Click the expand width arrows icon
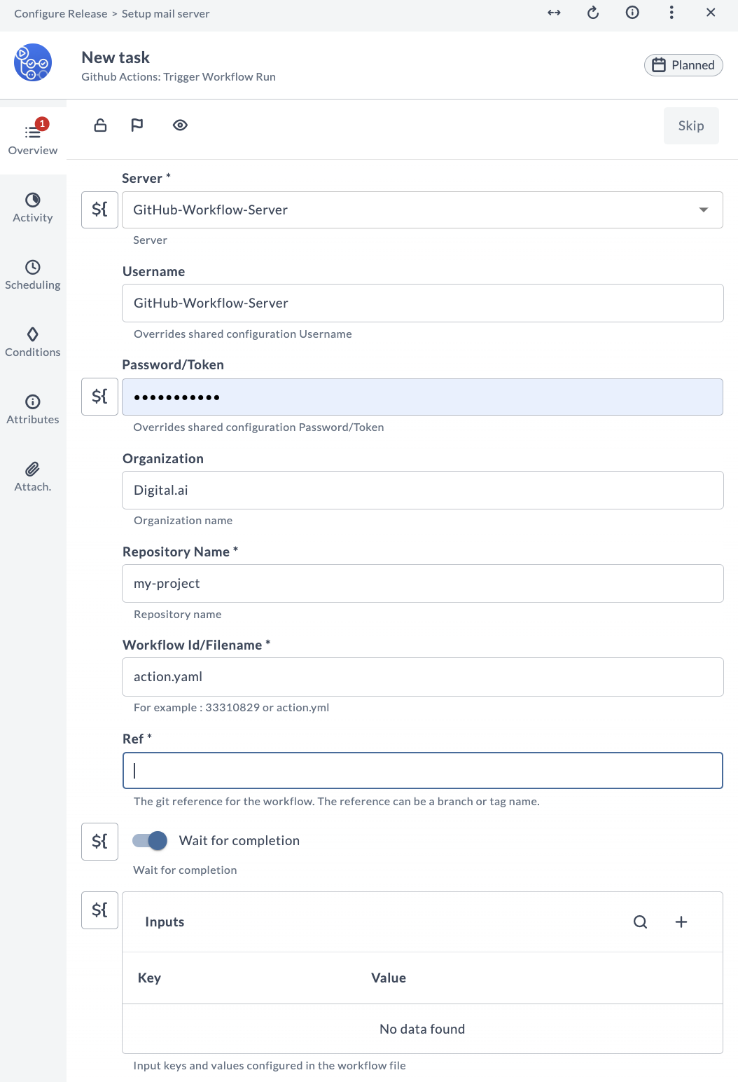 click(554, 13)
